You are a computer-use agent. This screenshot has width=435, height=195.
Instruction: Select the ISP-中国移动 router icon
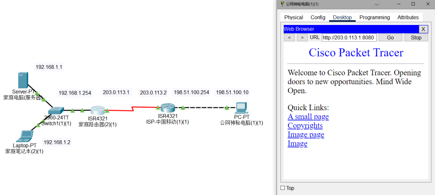click(x=168, y=108)
